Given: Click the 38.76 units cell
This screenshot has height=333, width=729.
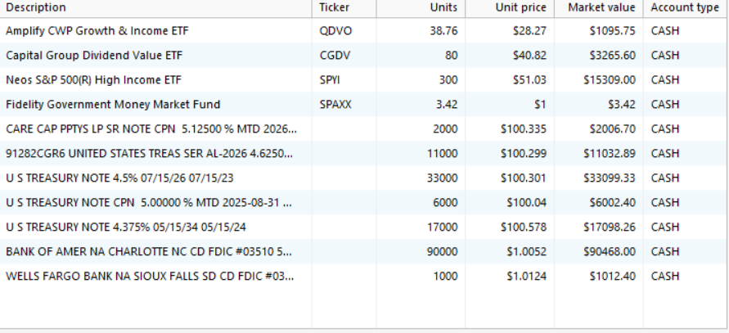Looking at the screenshot, I should point(444,31).
